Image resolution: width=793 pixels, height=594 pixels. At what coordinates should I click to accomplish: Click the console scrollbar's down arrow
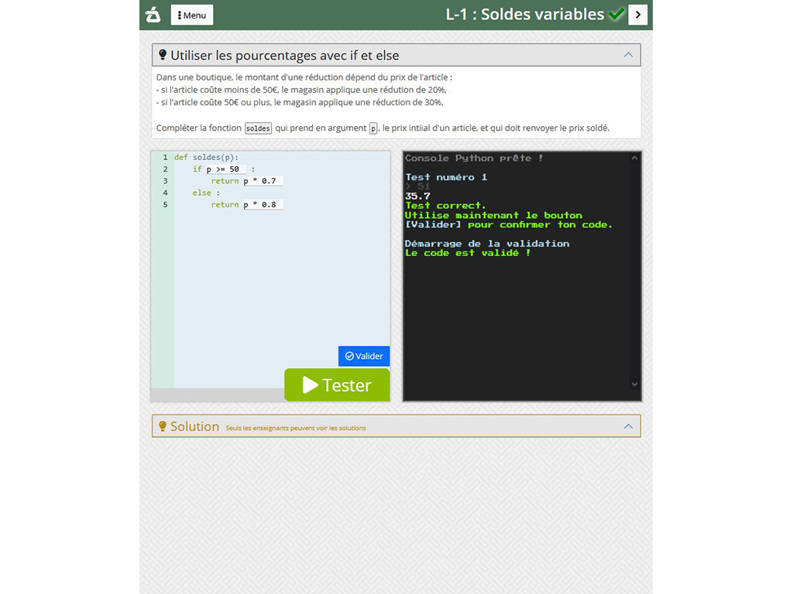[634, 384]
